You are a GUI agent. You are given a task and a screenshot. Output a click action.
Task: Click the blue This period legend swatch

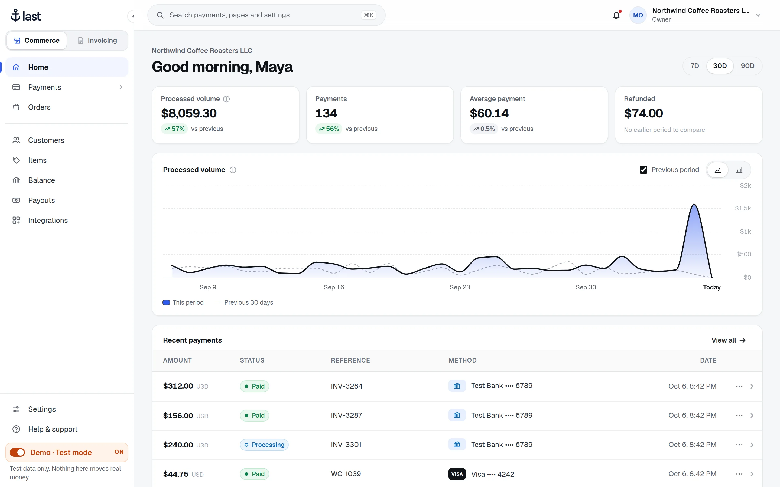tap(166, 302)
